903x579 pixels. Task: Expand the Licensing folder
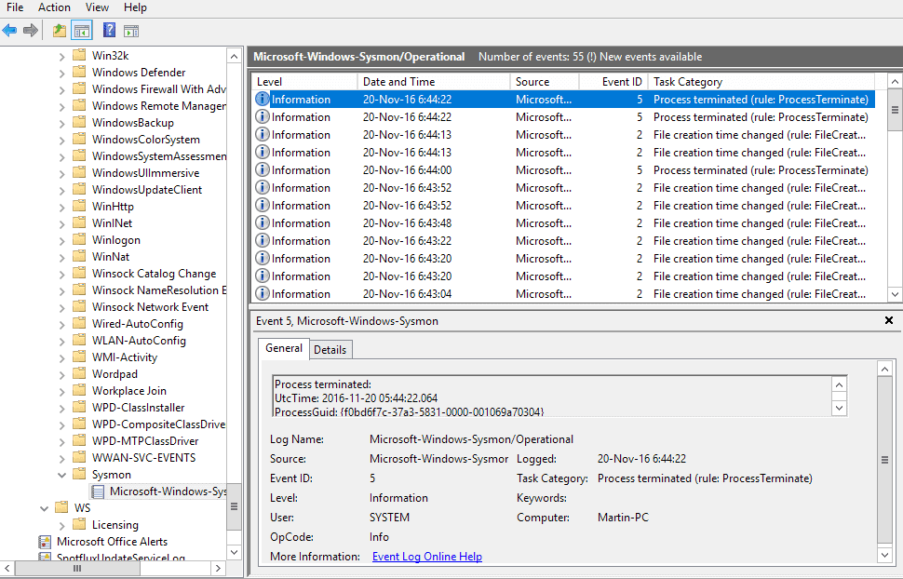point(62,525)
